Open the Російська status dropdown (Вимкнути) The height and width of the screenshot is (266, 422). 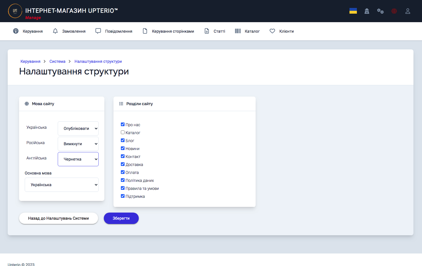click(78, 144)
